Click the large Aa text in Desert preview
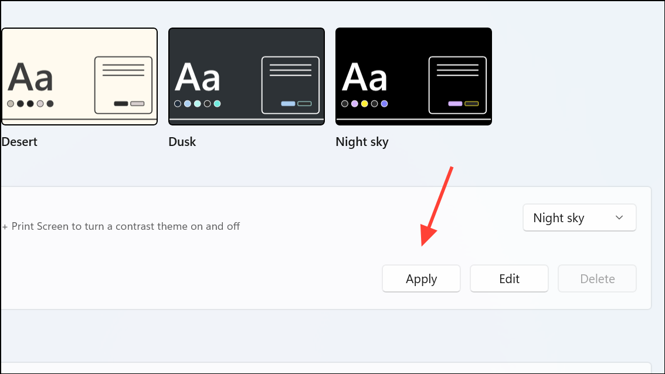The width and height of the screenshot is (665, 374). coord(30,77)
